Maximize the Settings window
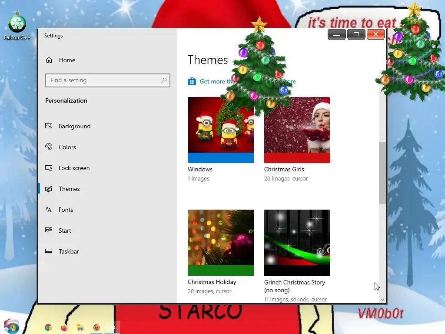Image resolution: width=445 pixels, height=334 pixels. coord(356,34)
